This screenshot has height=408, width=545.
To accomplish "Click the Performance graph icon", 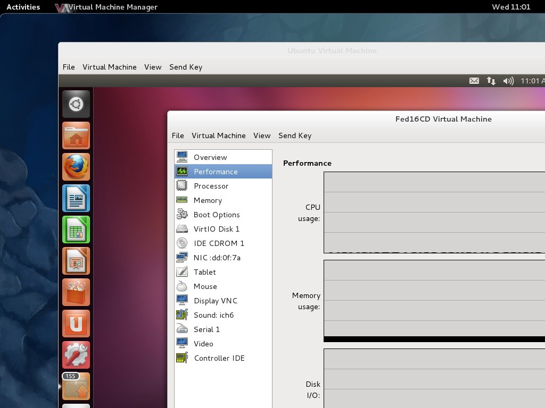I will point(182,172).
